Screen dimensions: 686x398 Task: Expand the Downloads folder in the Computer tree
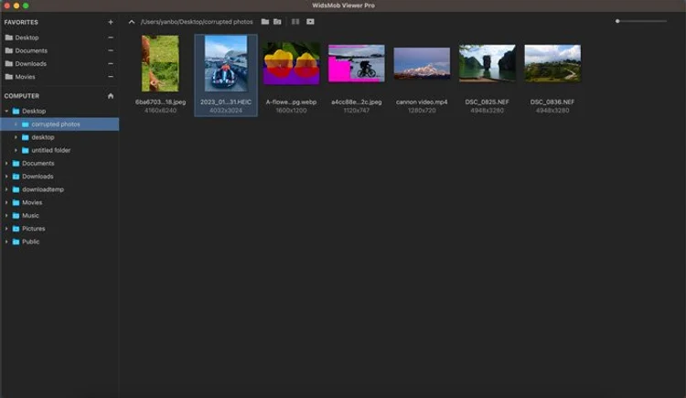point(6,177)
